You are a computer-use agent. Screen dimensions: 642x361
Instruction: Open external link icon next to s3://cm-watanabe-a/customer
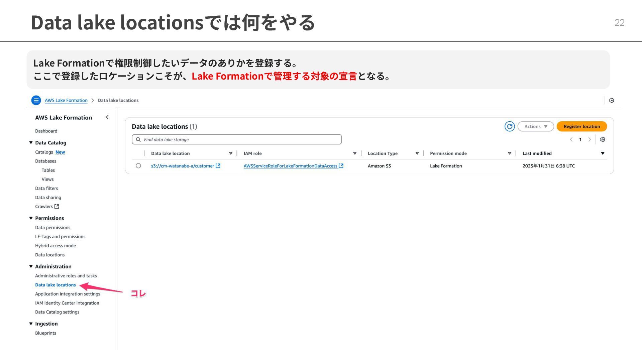[218, 166]
